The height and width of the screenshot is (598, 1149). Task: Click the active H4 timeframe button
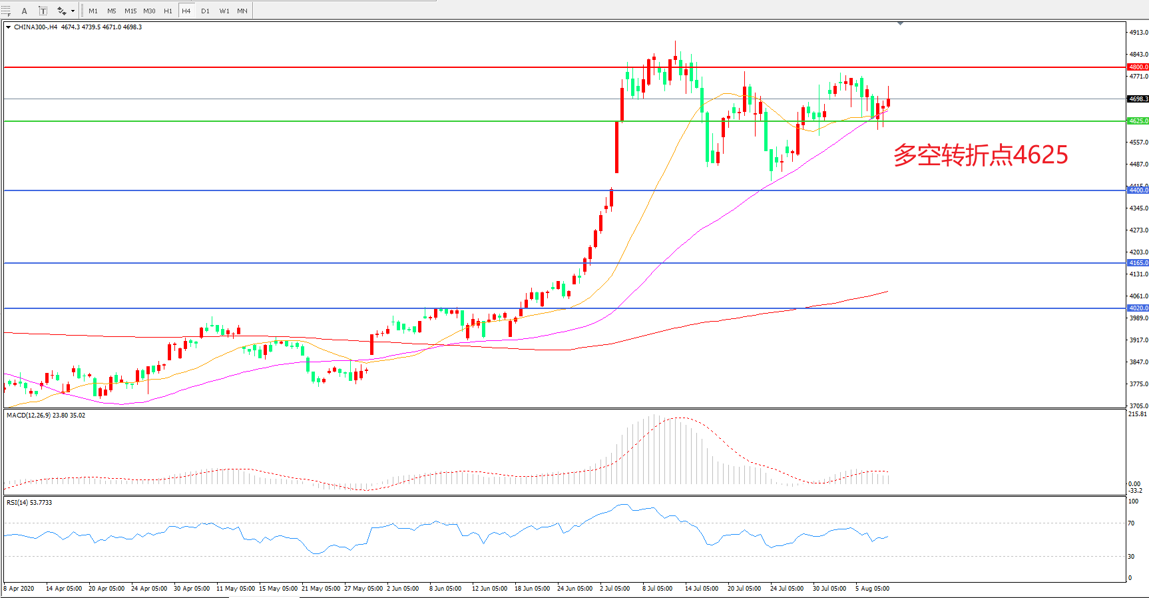click(186, 11)
